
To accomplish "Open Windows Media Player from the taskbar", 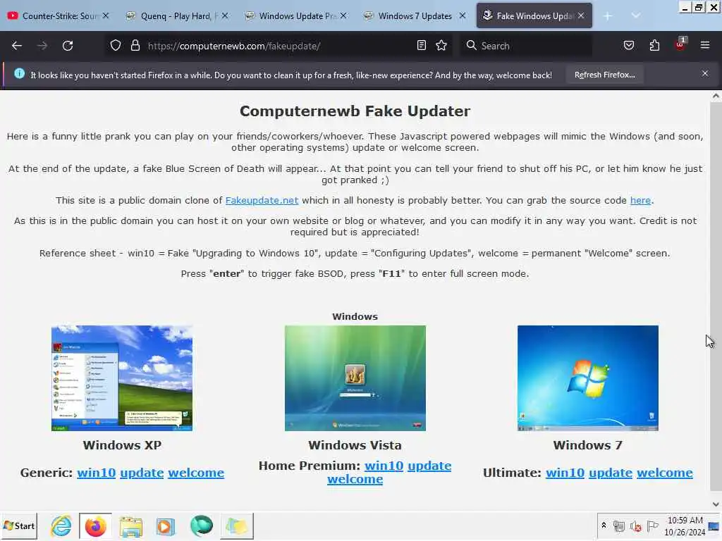I will (165, 526).
